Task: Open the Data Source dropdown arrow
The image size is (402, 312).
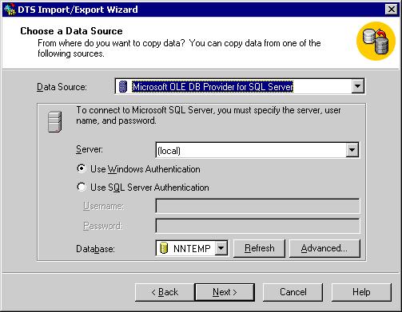Action: [357, 86]
